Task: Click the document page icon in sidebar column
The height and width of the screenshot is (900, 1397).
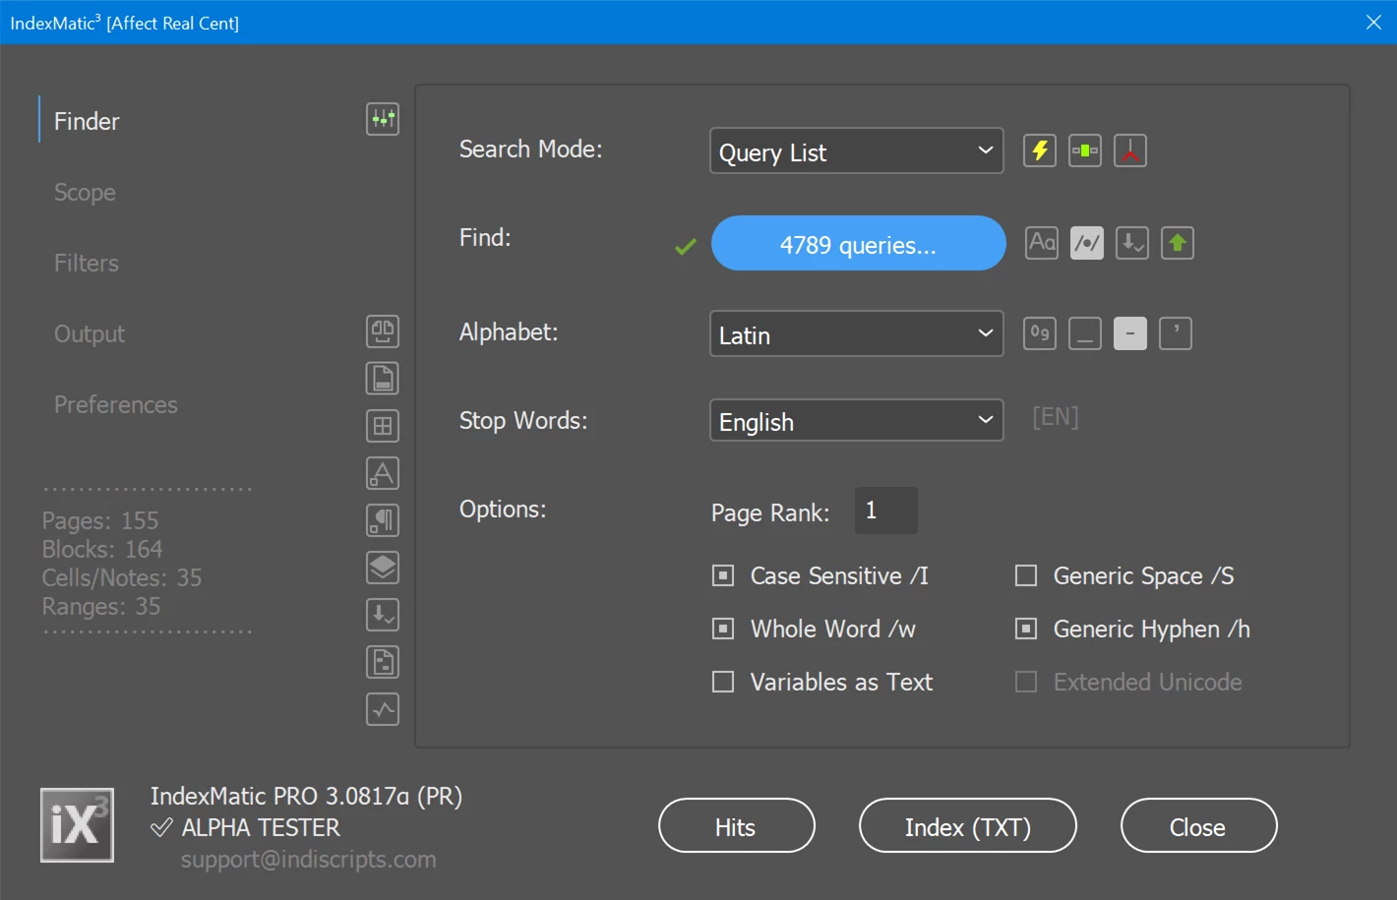Action: pos(383,379)
